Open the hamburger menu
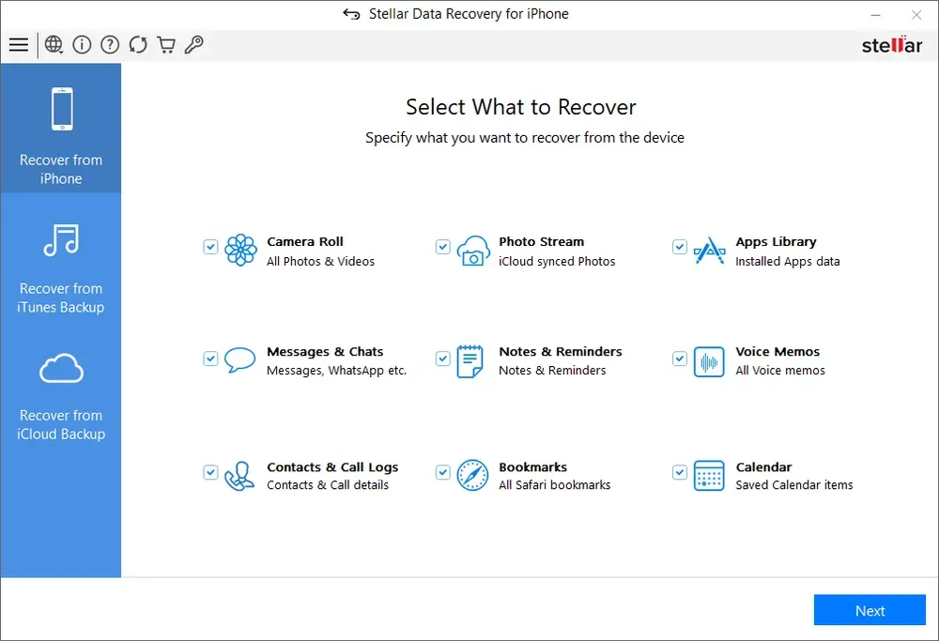This screenshot has width=939, height=641. pos(19,44)
